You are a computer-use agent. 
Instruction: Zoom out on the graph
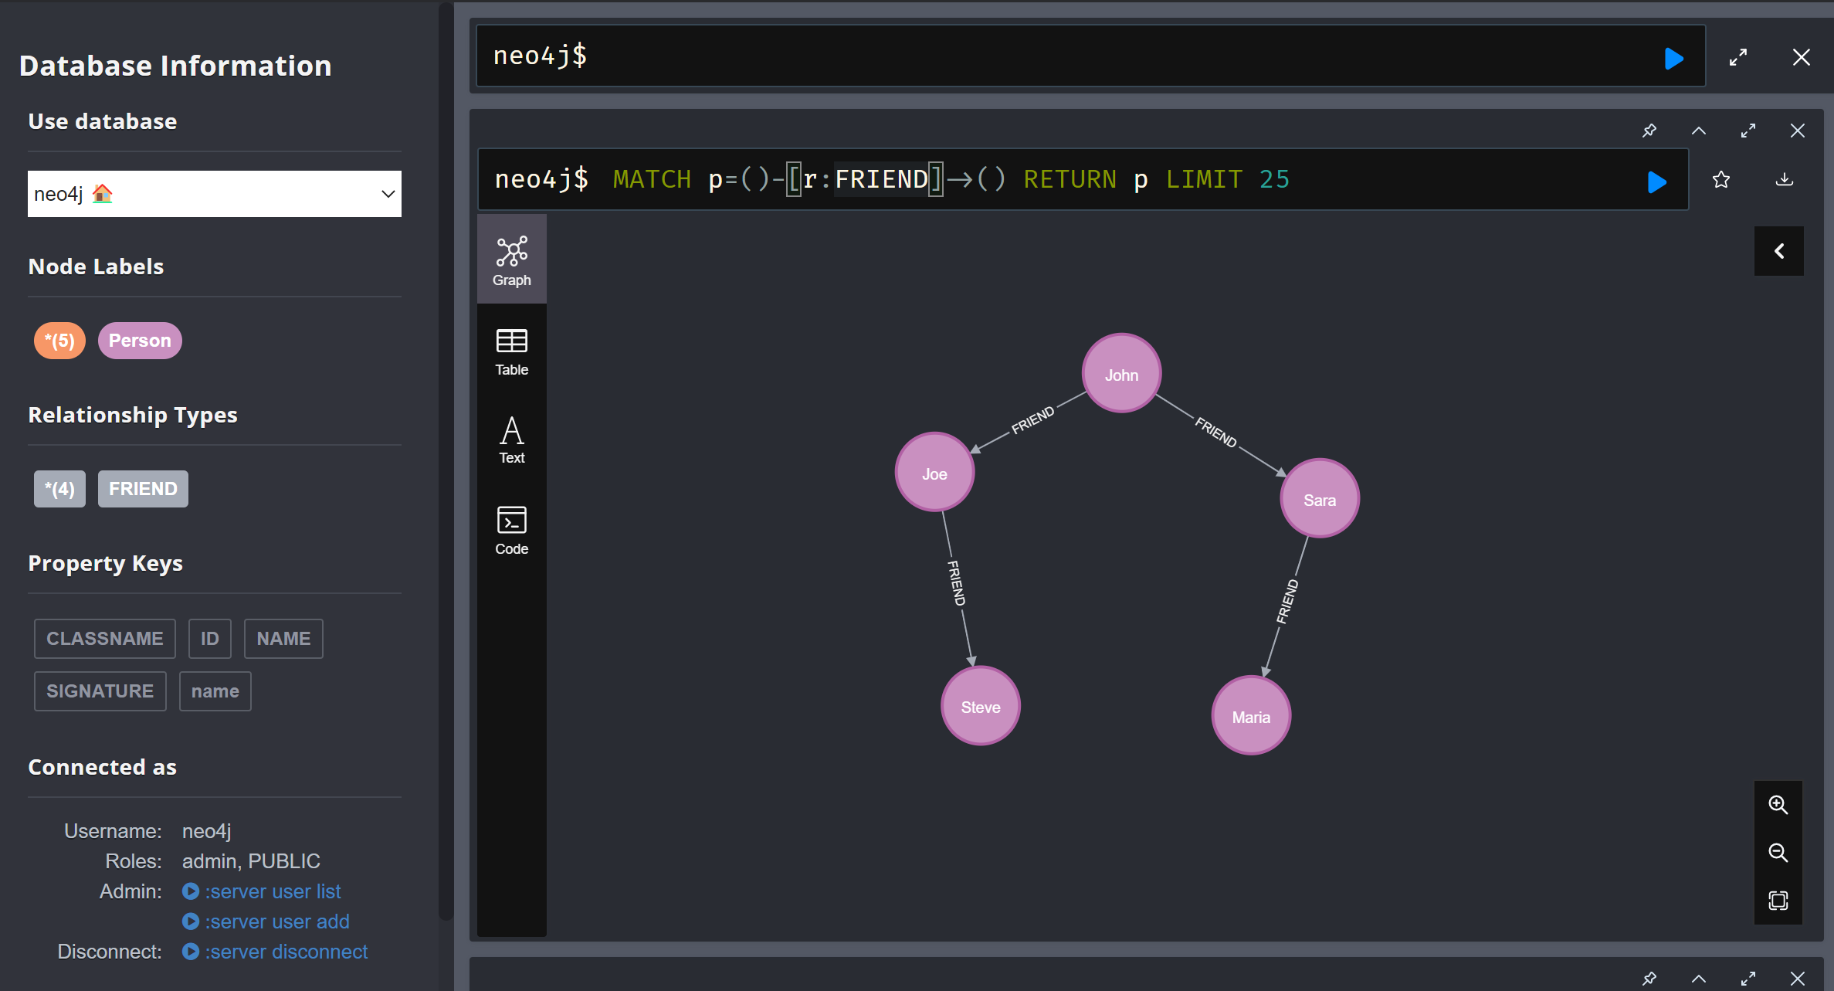(x=1778, y=853)
